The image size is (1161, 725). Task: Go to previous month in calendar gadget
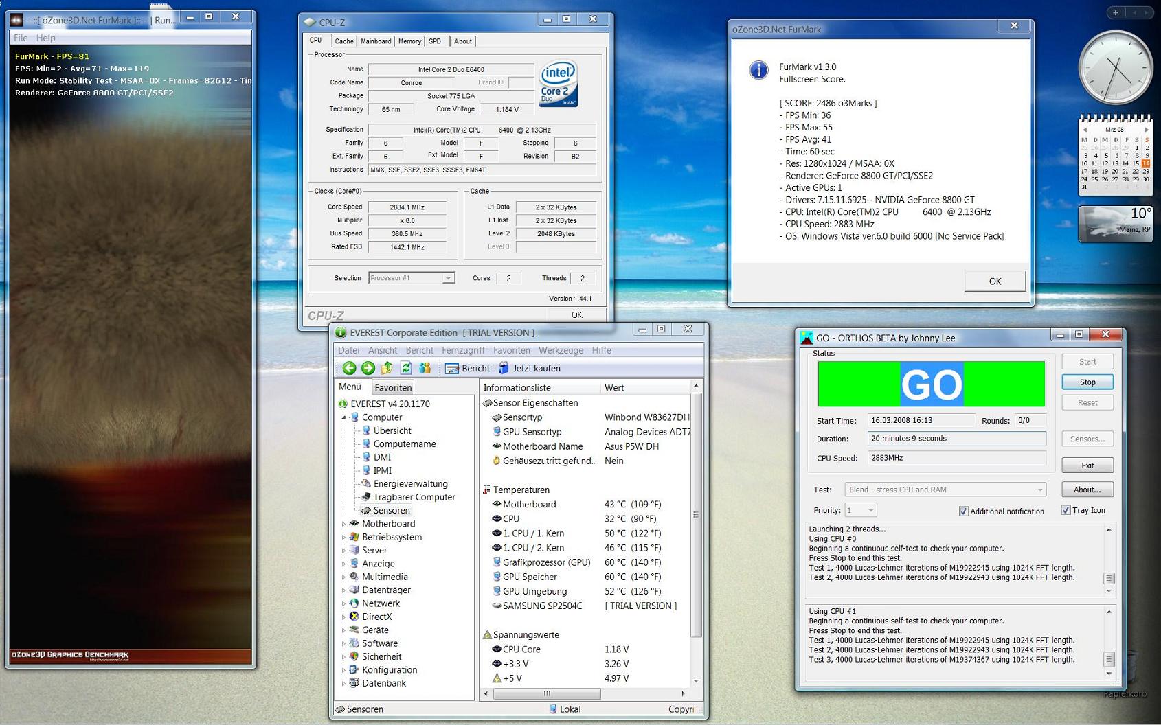(1084, 130)
